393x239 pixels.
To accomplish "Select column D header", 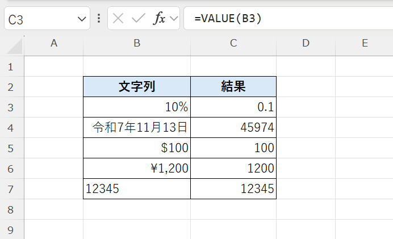I will click(306, 43).
